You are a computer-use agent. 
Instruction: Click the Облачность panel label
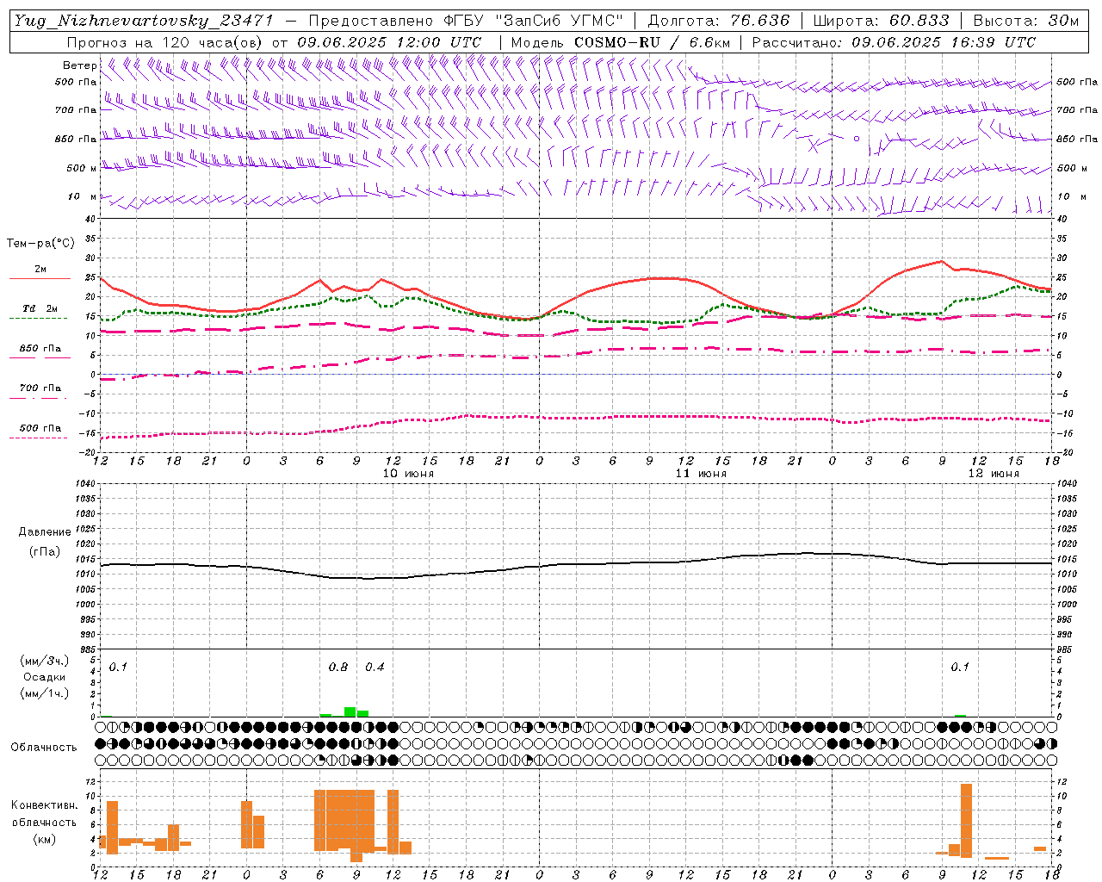(x=44, y=747)
